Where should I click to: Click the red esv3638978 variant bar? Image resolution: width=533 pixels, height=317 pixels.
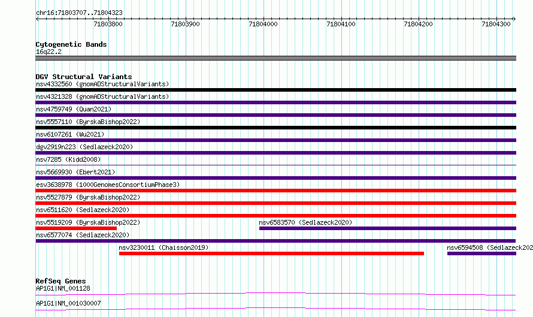click(275, 191)
